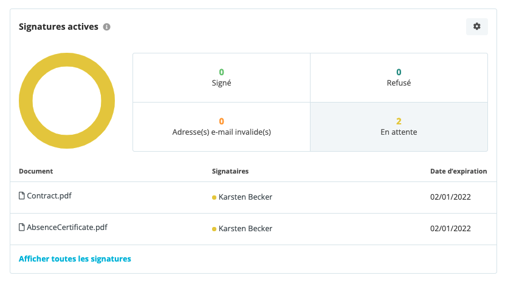Open the widget settings gear
The height and width of the screenshot is (284, 505).
coord(476,26)
